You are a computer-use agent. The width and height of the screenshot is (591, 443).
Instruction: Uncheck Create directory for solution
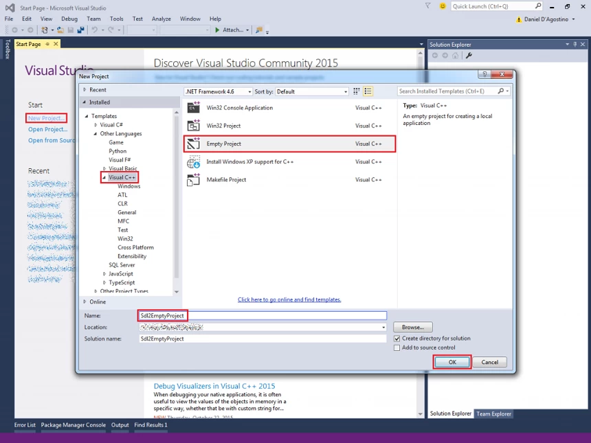(x=397, y=339)
